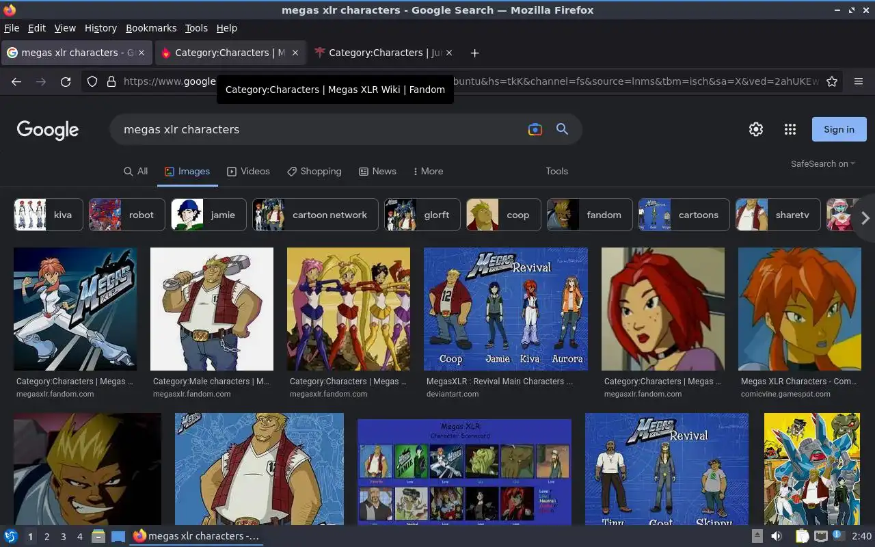
Task: Open the system start menu icon
Action: point(11,537)
